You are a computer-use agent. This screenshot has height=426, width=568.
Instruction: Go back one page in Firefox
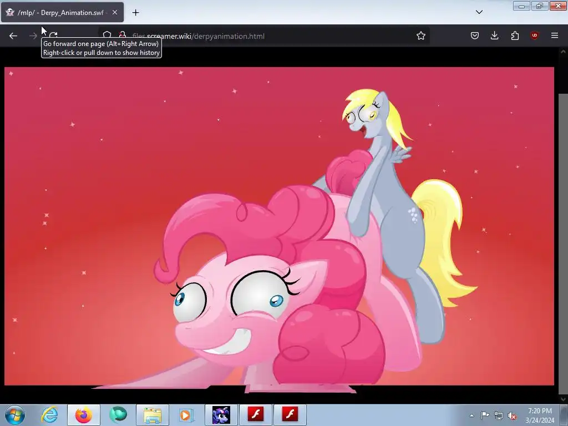click(13, 36)
